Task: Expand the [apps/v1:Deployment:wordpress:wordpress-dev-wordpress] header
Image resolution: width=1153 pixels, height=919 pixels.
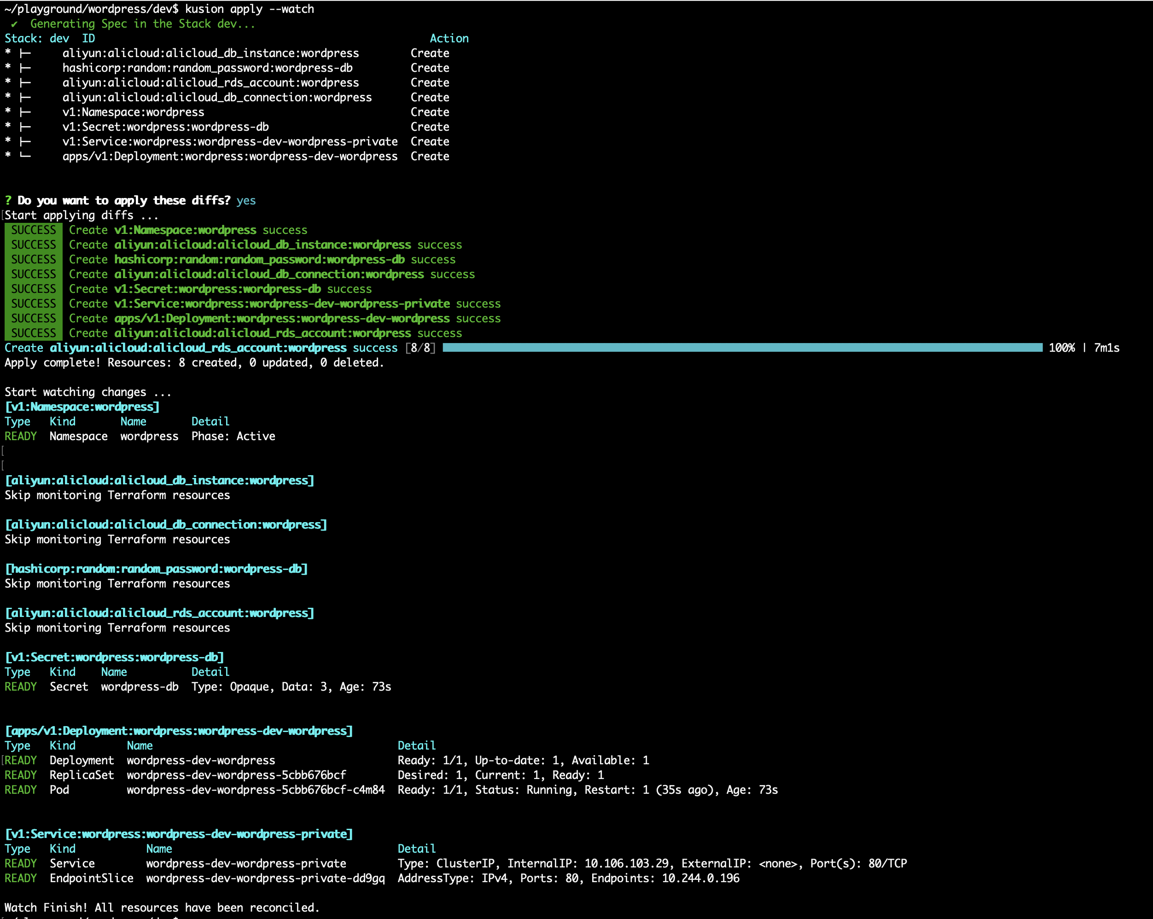Action: point(178,730)
